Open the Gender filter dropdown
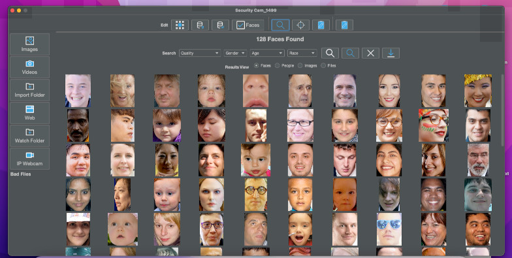This screenshot has height=258, width=512. pyautogui.click(x=235, y=53)
